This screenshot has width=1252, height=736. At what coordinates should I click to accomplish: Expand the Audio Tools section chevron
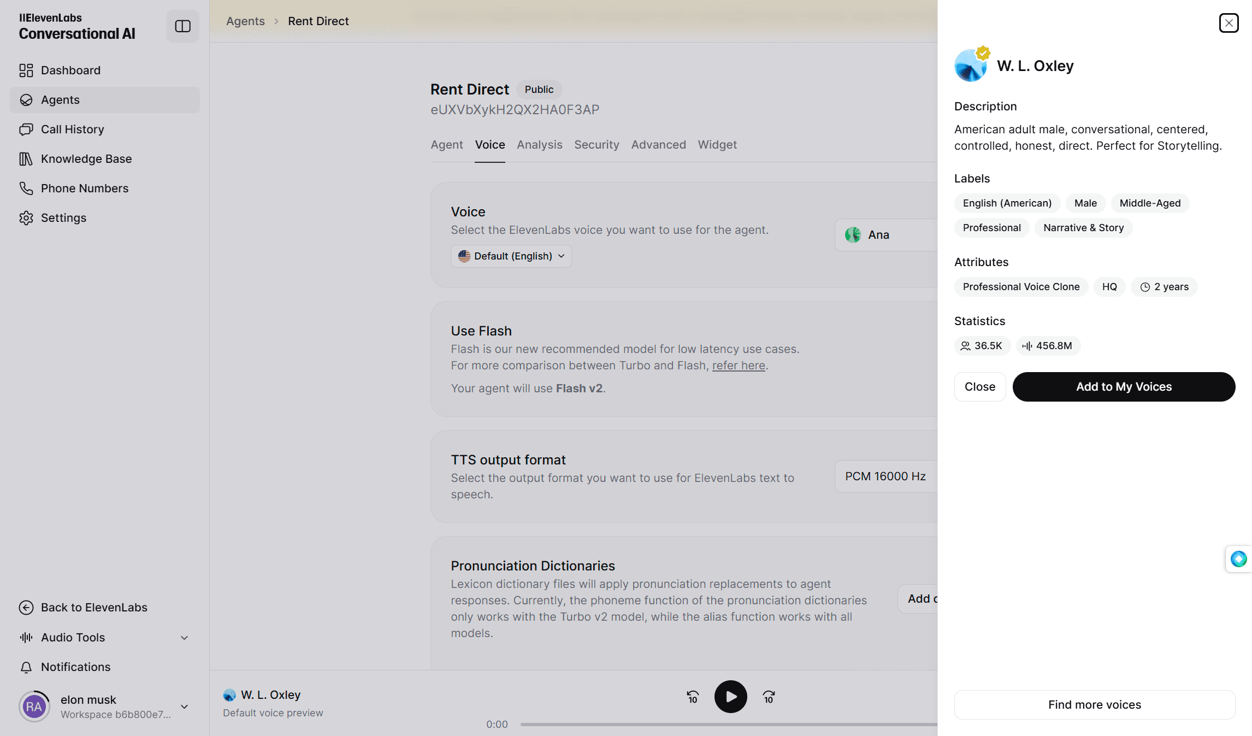tap(185, 638)
